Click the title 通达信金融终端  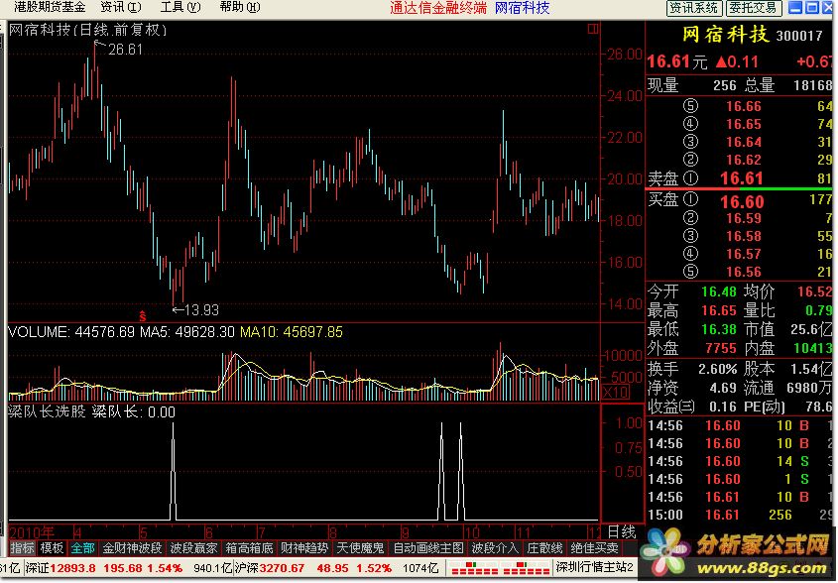click(x=438, y=8)
